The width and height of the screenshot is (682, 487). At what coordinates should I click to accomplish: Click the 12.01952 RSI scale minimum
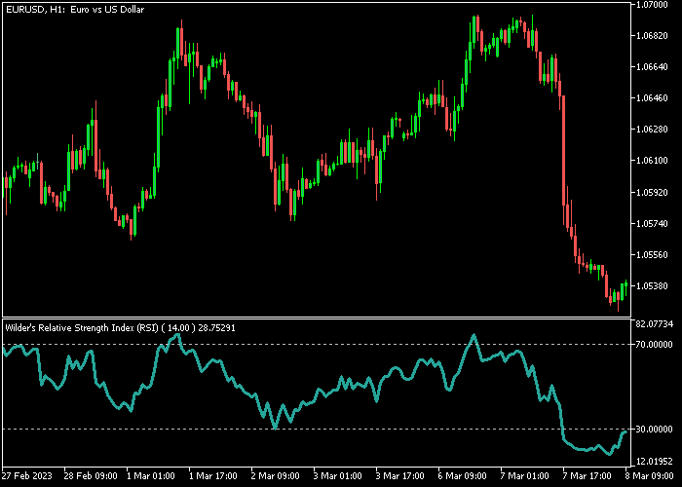tap(654, 461)
